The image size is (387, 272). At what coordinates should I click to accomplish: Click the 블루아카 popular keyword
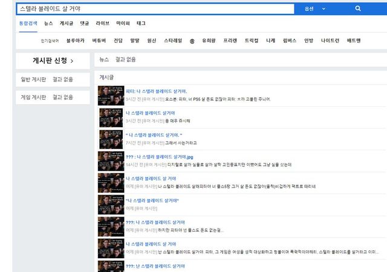pyautogui.click(x=75, y=40)
